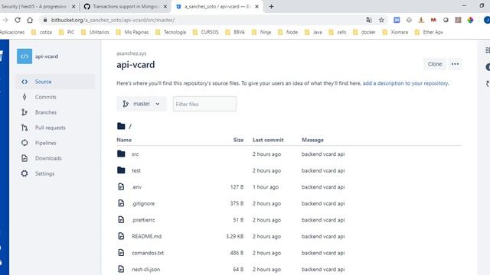490x275 pixels.
Task: Click the Downloads file icon
Action: click(24, 158)
